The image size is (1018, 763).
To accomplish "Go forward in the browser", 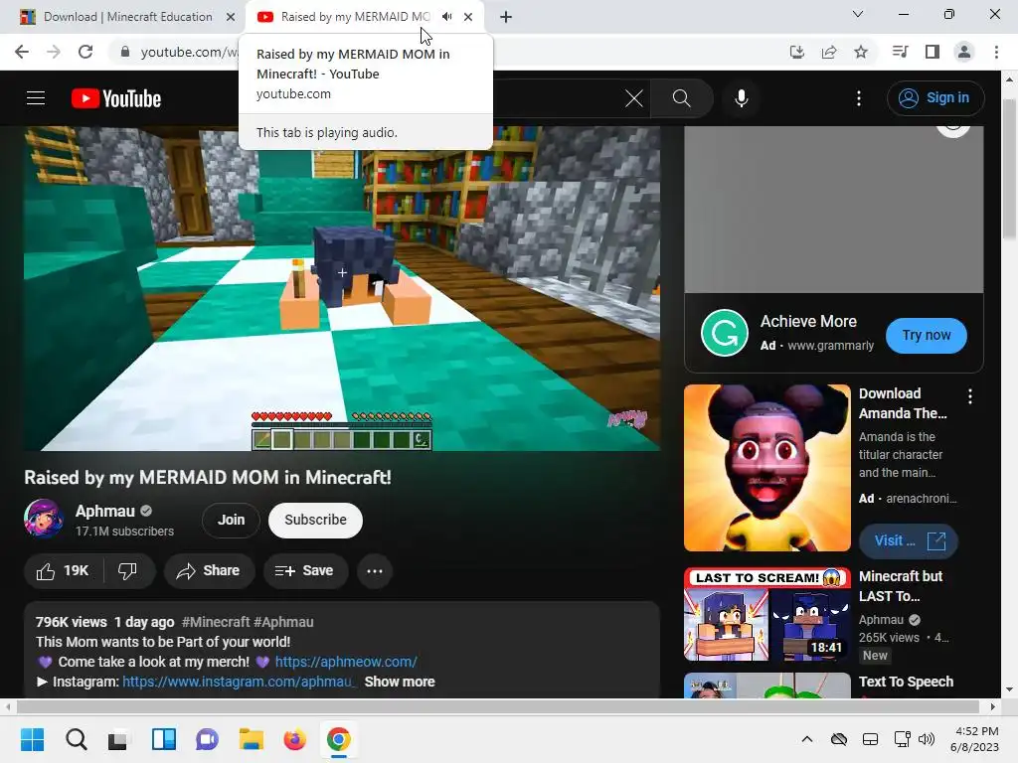I will tap(54, 52).
